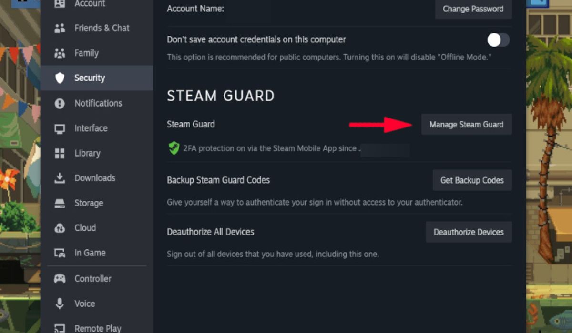Image resolution: width=572 pixels, height=333 pixels.
Task: Click the Family settings icon
Action: 60,53
